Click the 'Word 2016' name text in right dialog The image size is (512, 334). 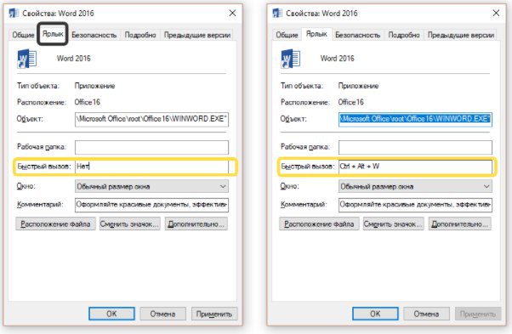coord(338,59)
